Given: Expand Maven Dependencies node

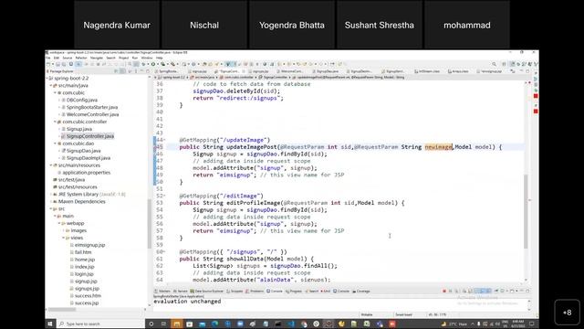Looking at the screenshot, I should pos(51,201).
